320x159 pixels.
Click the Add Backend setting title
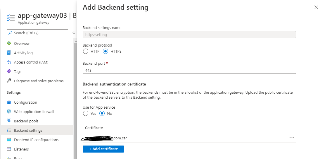pos(115,7)
